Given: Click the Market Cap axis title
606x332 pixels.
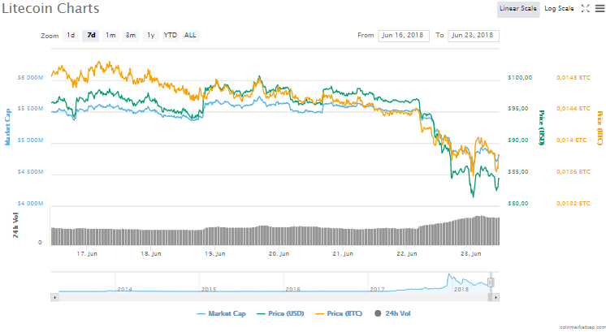Looking at the screenshot, I should click(x=7, y=127).
